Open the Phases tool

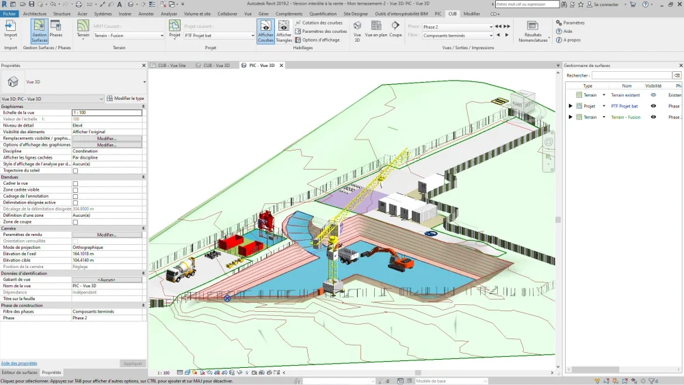coord(56,29)
